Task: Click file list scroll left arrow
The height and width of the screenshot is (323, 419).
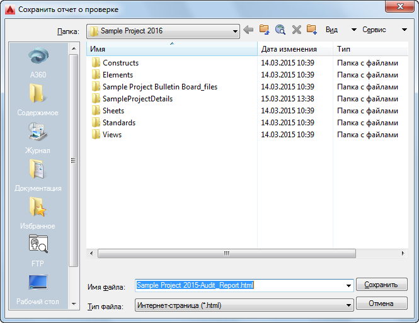Action: point(91,253)
